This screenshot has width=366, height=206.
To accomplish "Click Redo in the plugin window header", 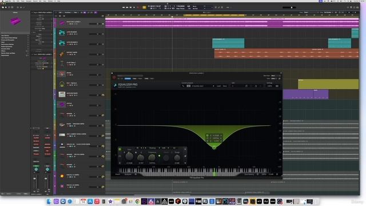I will 152,79.
